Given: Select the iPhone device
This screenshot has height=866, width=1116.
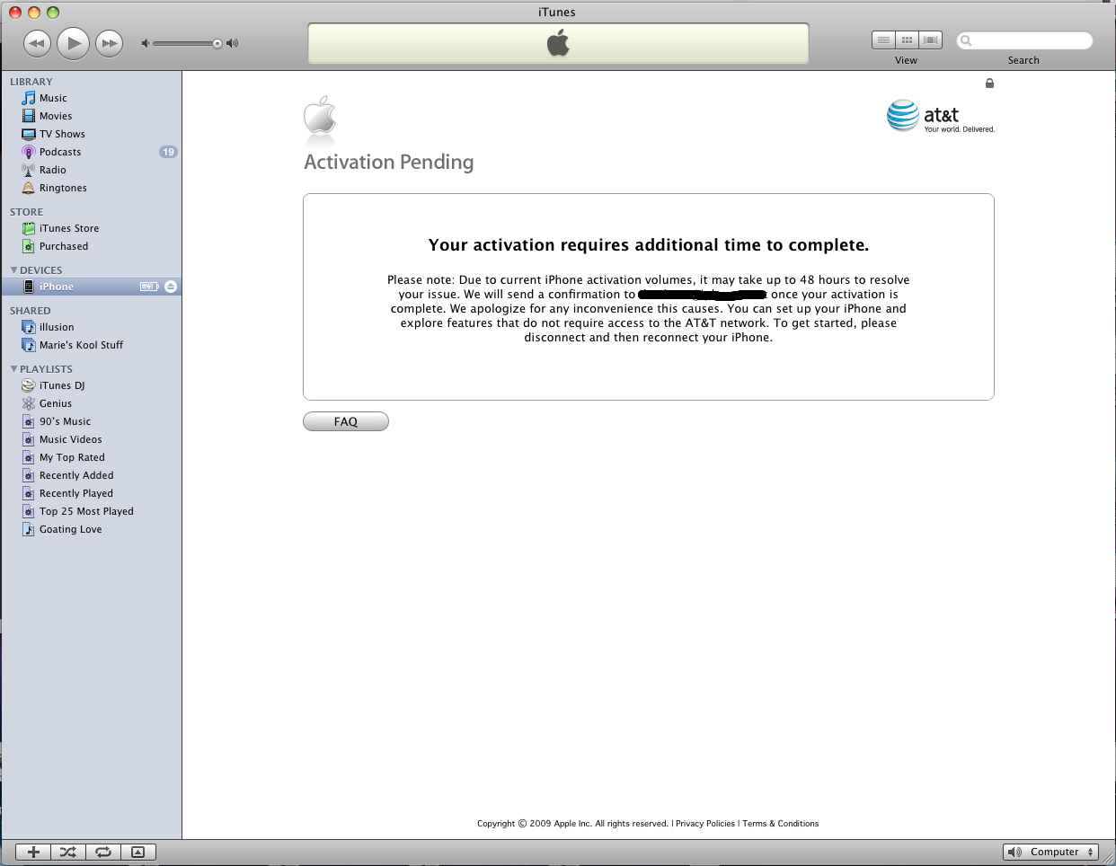Looking at the screenshot, I should click(x=91, y=287).
